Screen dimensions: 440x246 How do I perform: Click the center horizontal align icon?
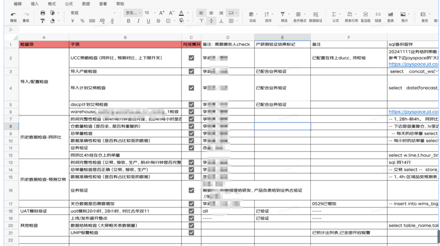[x=211, y=13]
